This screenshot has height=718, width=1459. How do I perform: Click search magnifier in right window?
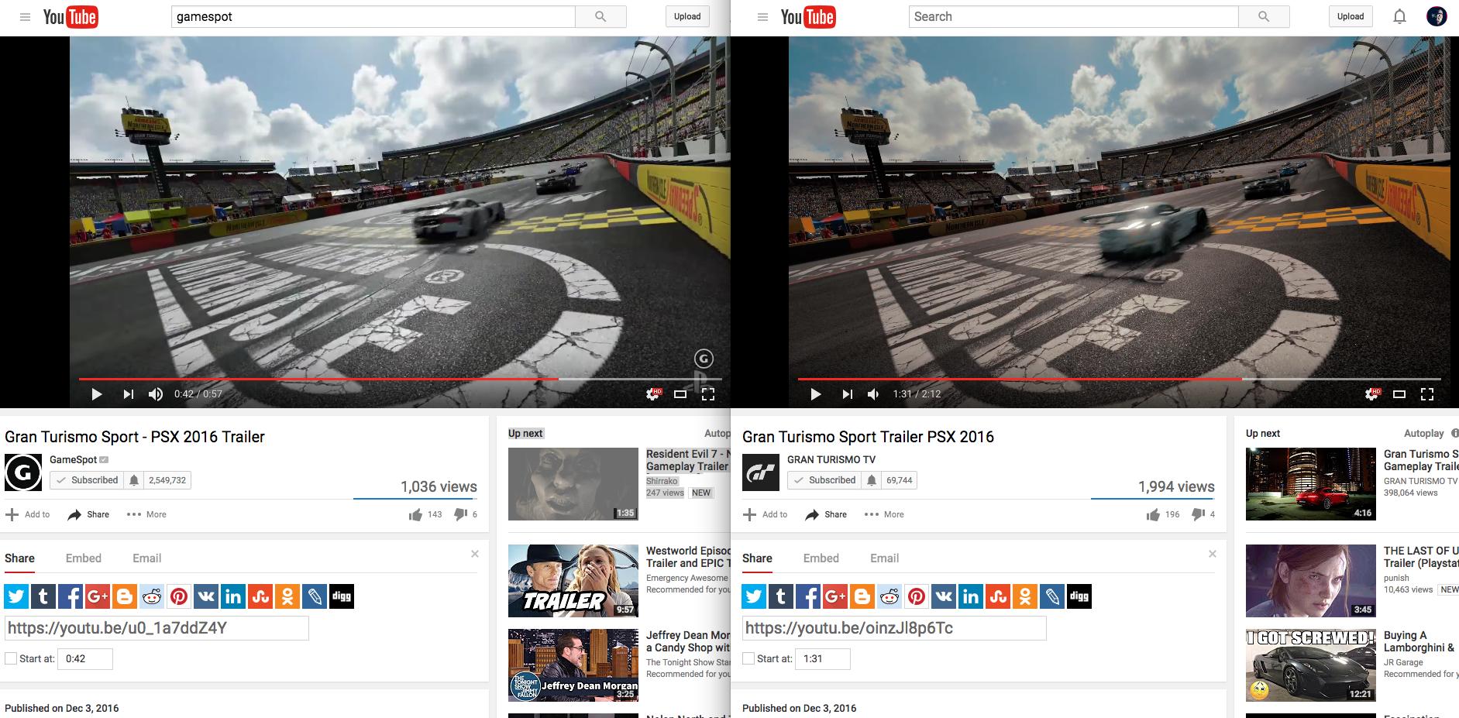click(1264, 16)
